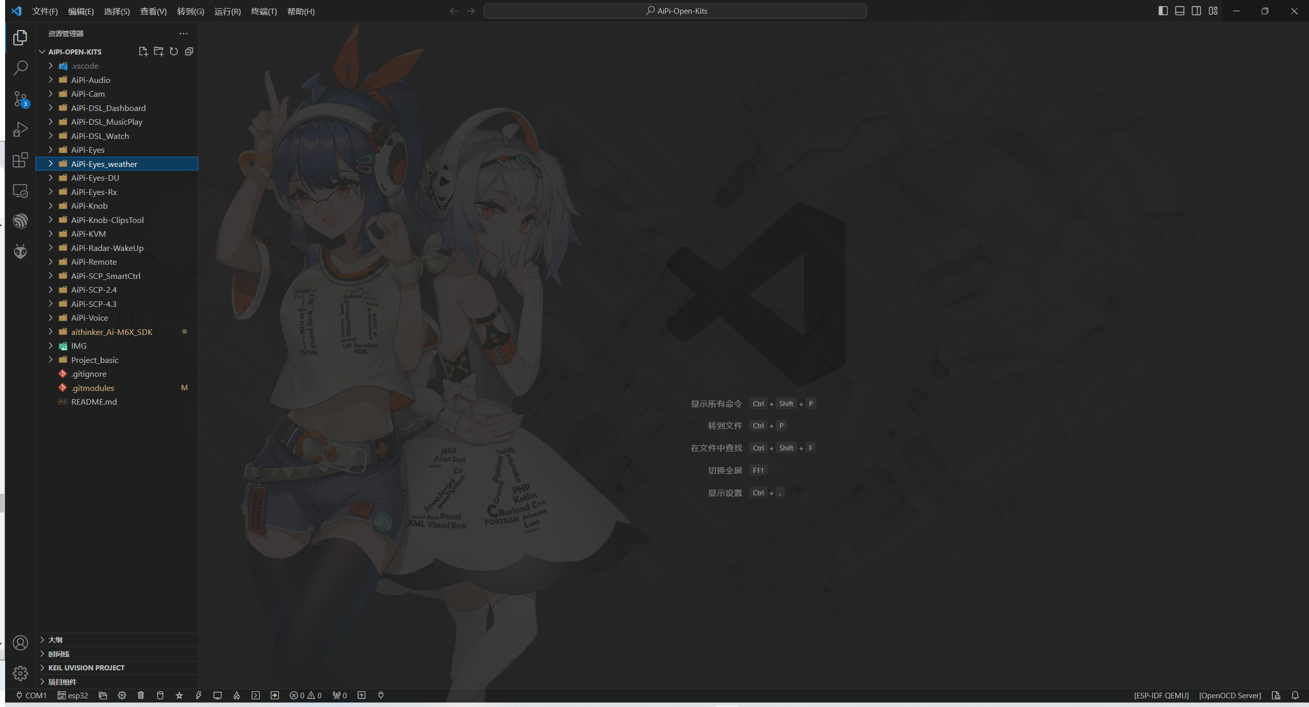Image resolution: width=1309 pixels, height=707 pixels.
Task: Go back with the left navigation arrow
Action: click(454, 11)
